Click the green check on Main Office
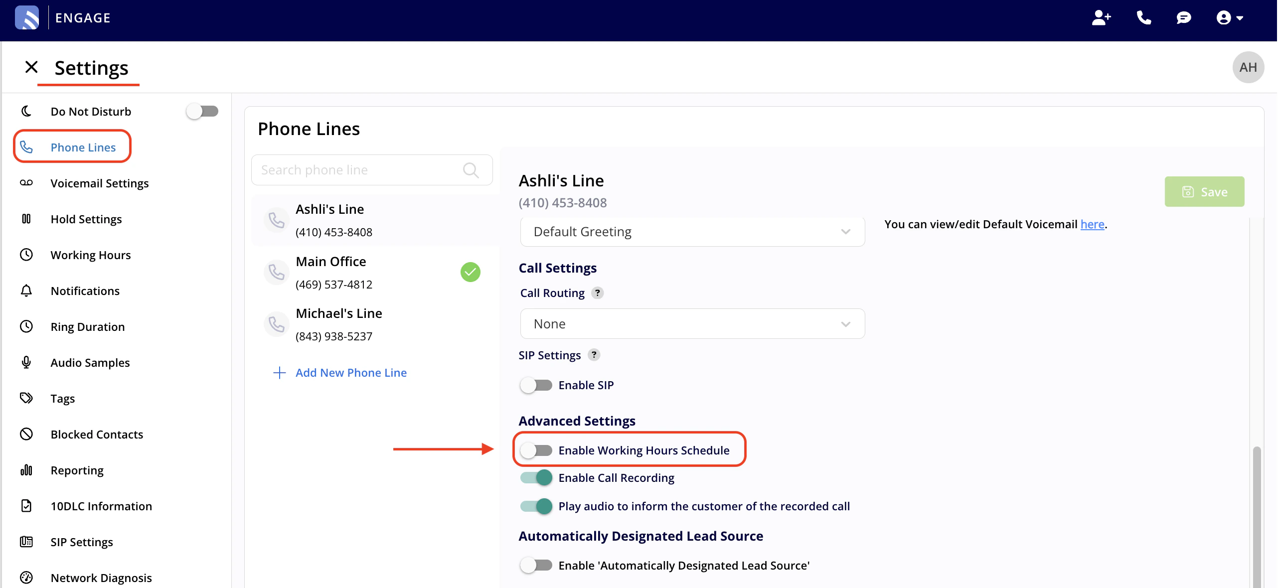Viewport: 1279px width, 588px height. 471,272
